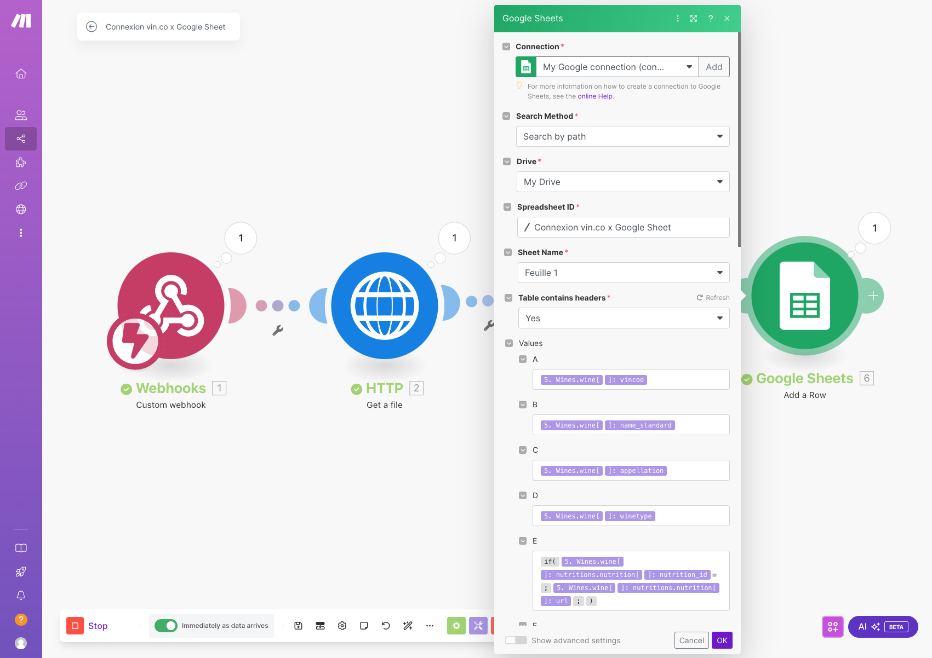The height and width of the screenshot is (658, 932).
Task: Open the Notes icon in toolbar
Action: click(364, 626)
